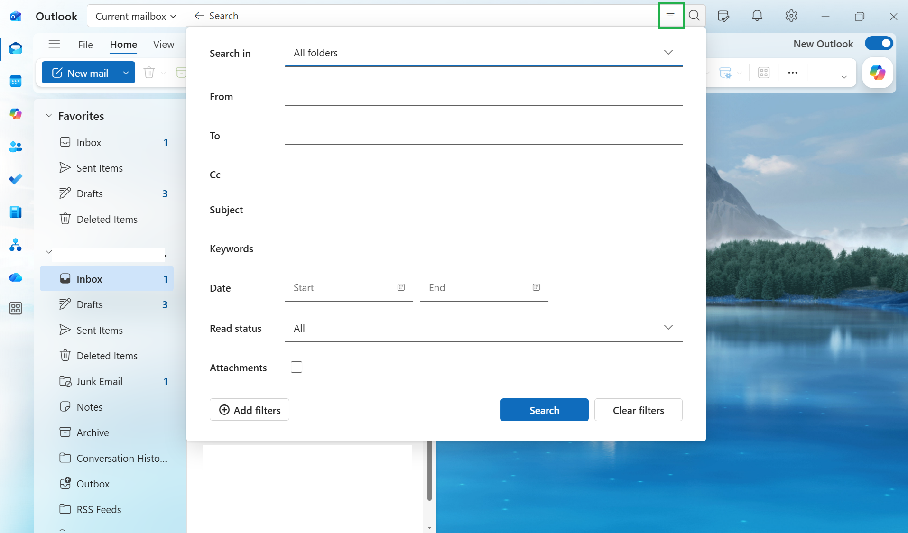Check the Attachments checkbox
Image resolution: width=908 pixels, height=533 pixels.
[x=296, y=368]
